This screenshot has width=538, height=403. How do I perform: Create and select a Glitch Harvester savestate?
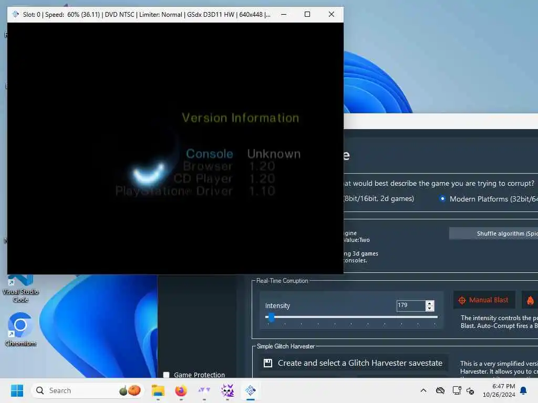point(354,363)
